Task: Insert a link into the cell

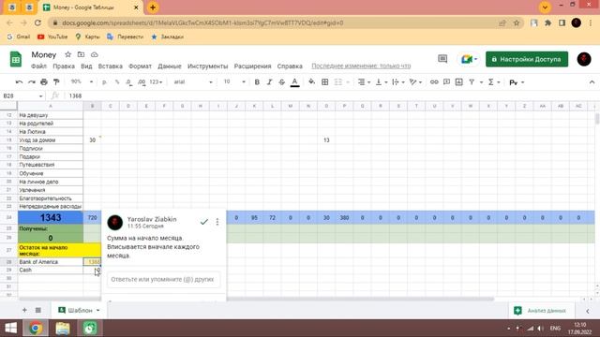Action: 434,82
